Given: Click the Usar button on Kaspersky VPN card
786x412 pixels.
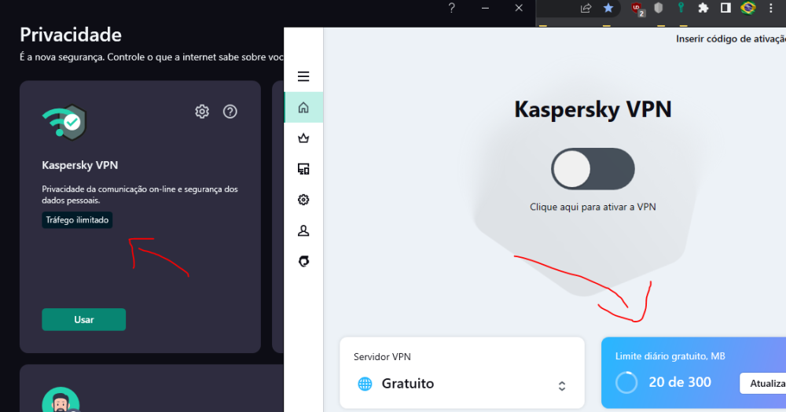Looking at the screenshot, I should (x=84, y=320).
